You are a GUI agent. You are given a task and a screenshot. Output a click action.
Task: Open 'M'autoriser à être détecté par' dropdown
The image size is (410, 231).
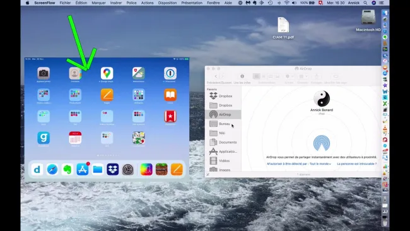pos(299,163)
